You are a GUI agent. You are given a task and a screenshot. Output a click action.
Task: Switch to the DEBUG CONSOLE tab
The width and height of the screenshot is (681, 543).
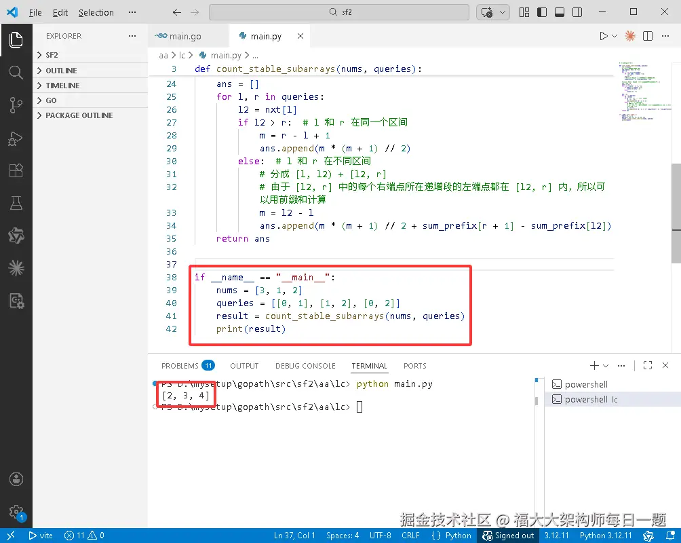click(x=305, y=366)
